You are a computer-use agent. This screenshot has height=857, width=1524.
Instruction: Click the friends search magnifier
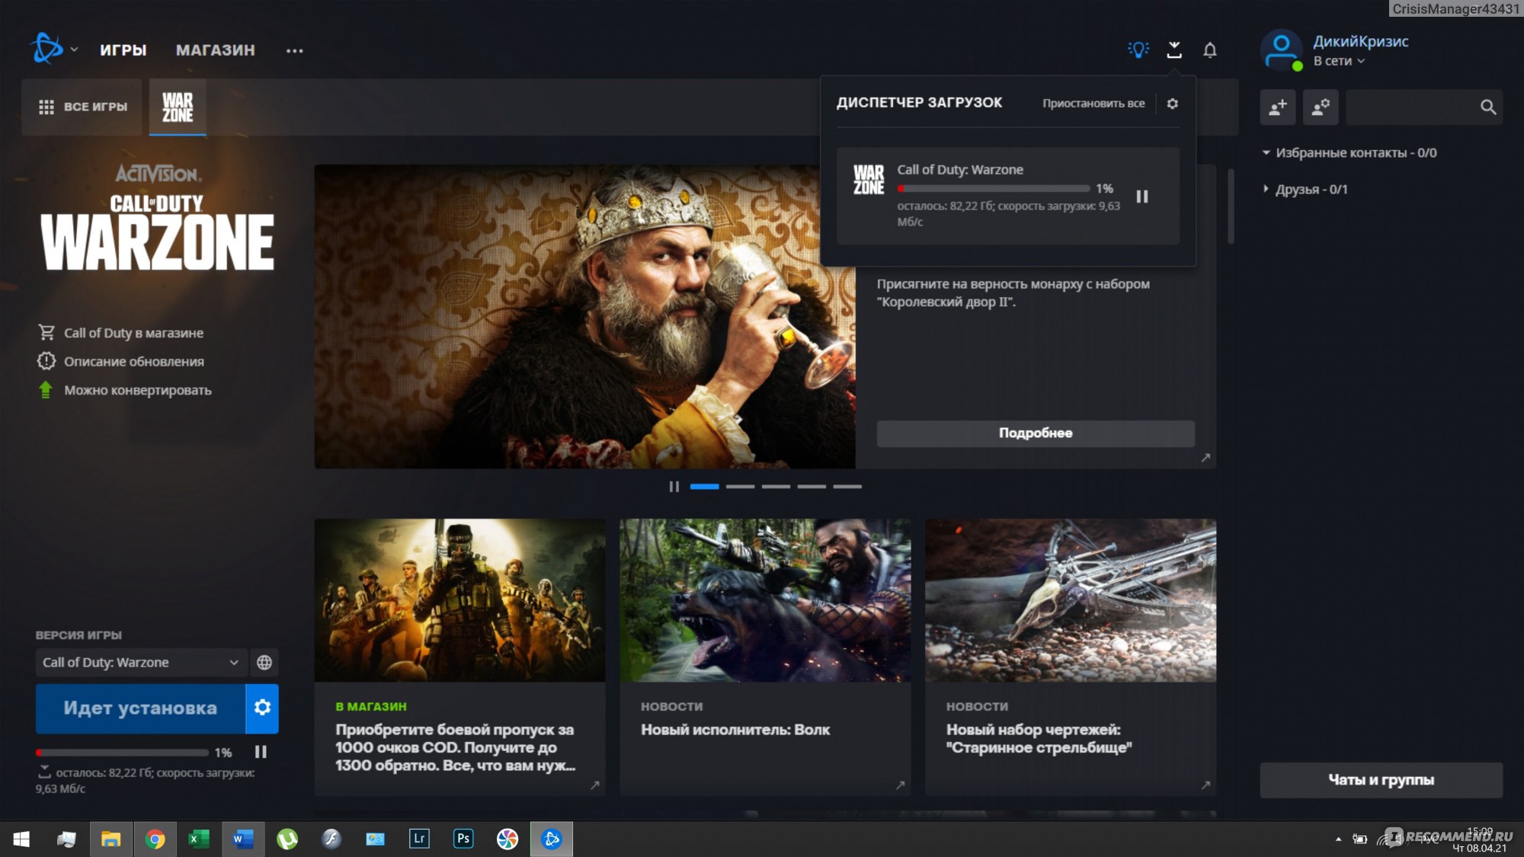point(1488,107)
